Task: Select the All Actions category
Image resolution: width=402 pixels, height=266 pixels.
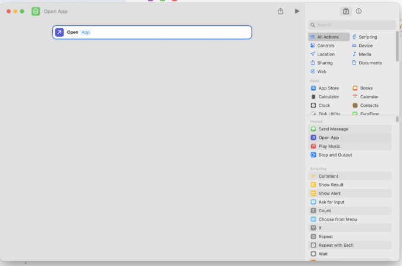Action: (328, 37)
